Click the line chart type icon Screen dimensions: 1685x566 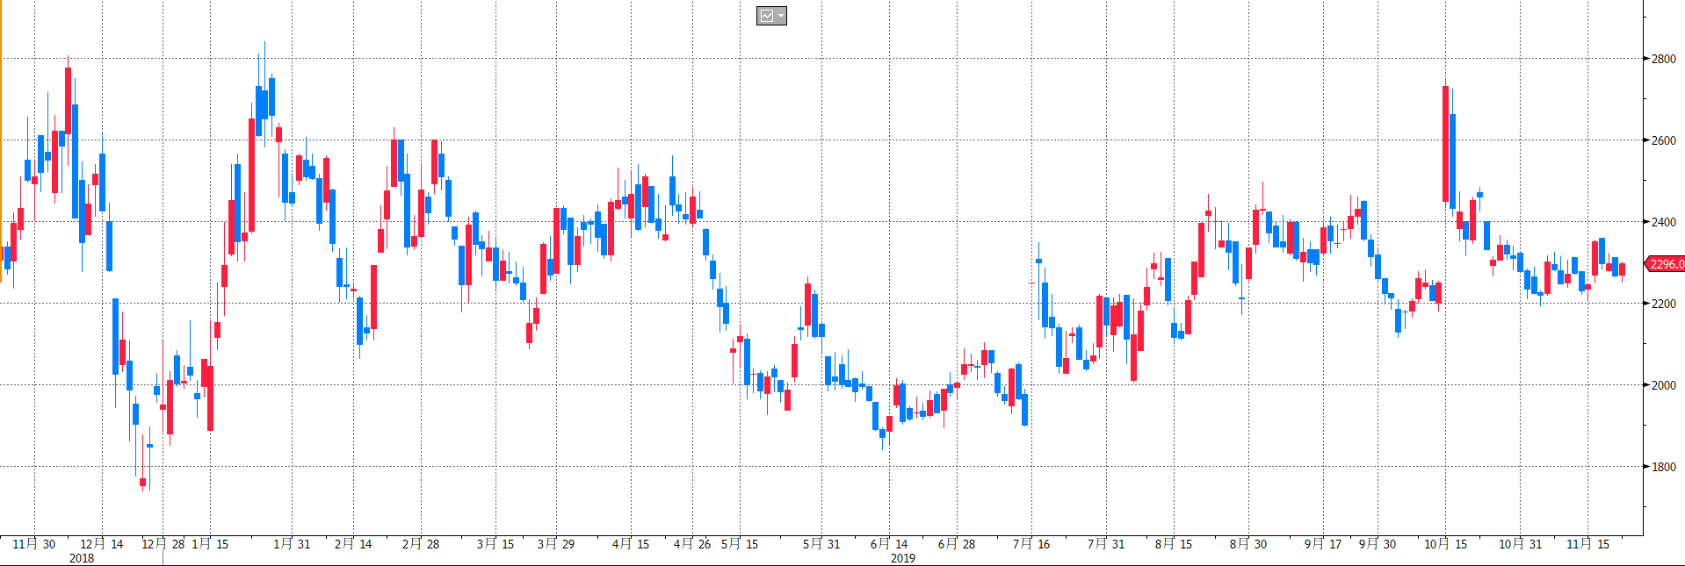click(767, 16)
